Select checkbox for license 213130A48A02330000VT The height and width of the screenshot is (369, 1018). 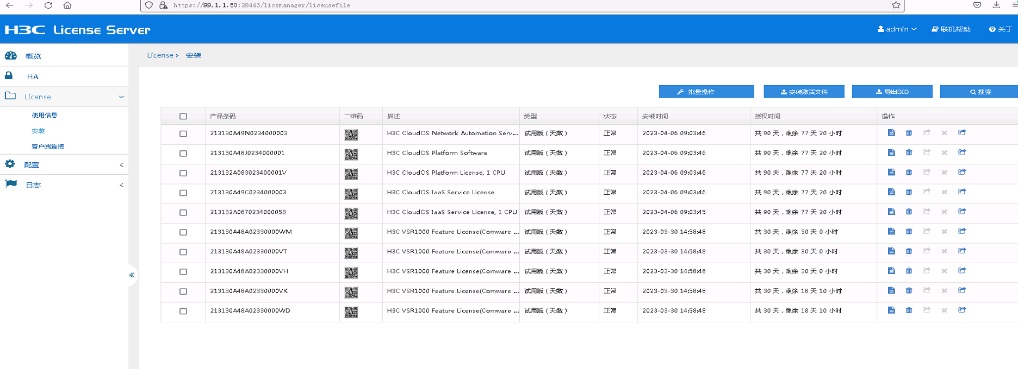coord(183,252)
